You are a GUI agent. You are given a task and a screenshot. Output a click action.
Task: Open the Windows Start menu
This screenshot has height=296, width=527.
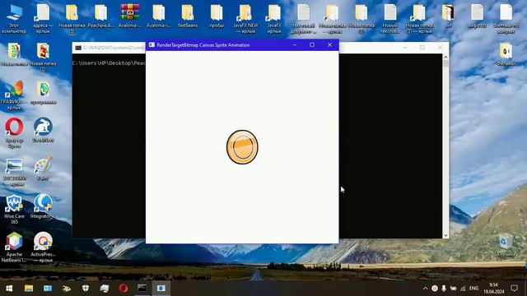pyautogui.click(x=9, y=289)
